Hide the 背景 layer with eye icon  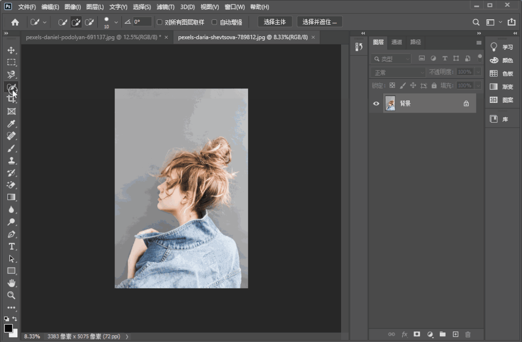pos(376,103)
